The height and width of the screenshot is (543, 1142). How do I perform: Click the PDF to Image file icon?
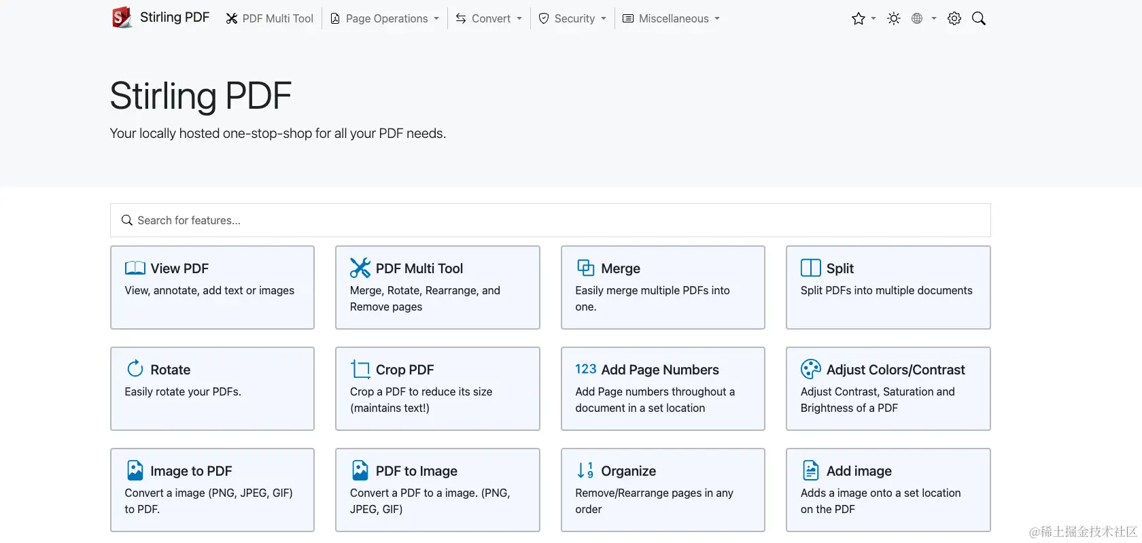tap(360, 470)
